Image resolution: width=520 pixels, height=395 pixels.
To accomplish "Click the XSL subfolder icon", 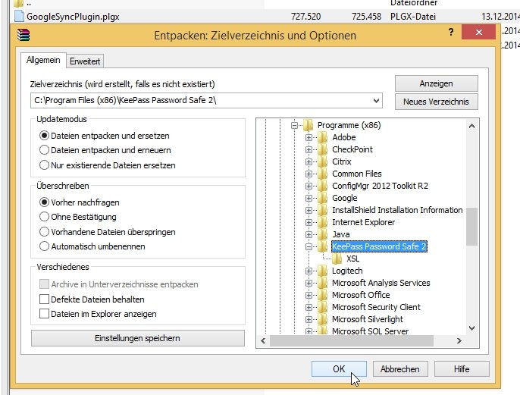I will [x=337, y=259].
